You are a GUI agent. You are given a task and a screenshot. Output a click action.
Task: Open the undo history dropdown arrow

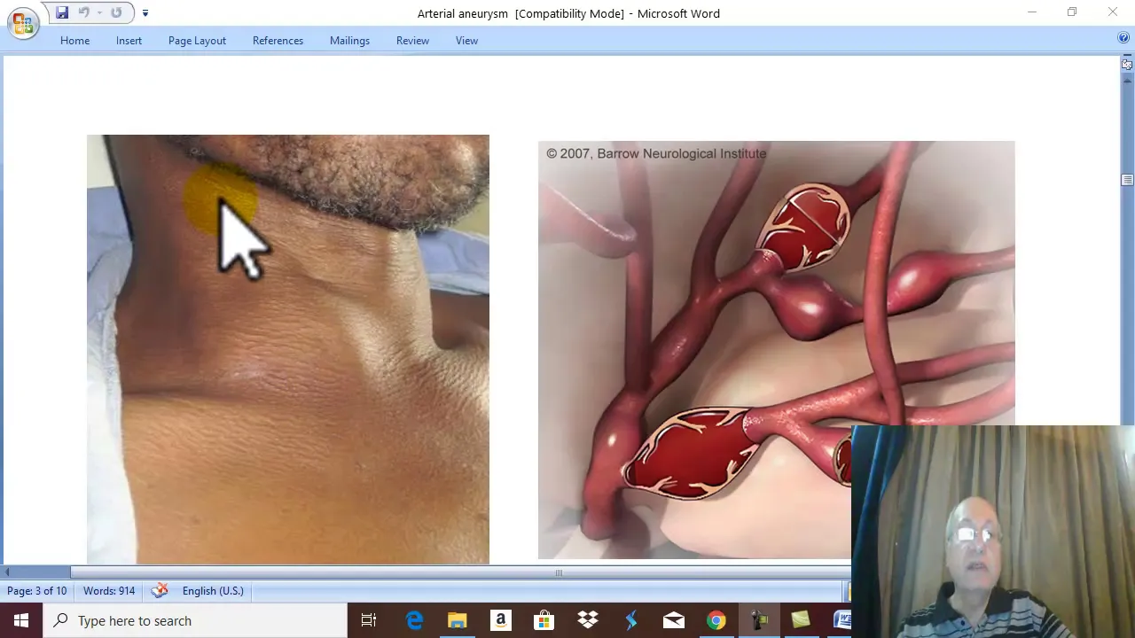pos(98,12)
